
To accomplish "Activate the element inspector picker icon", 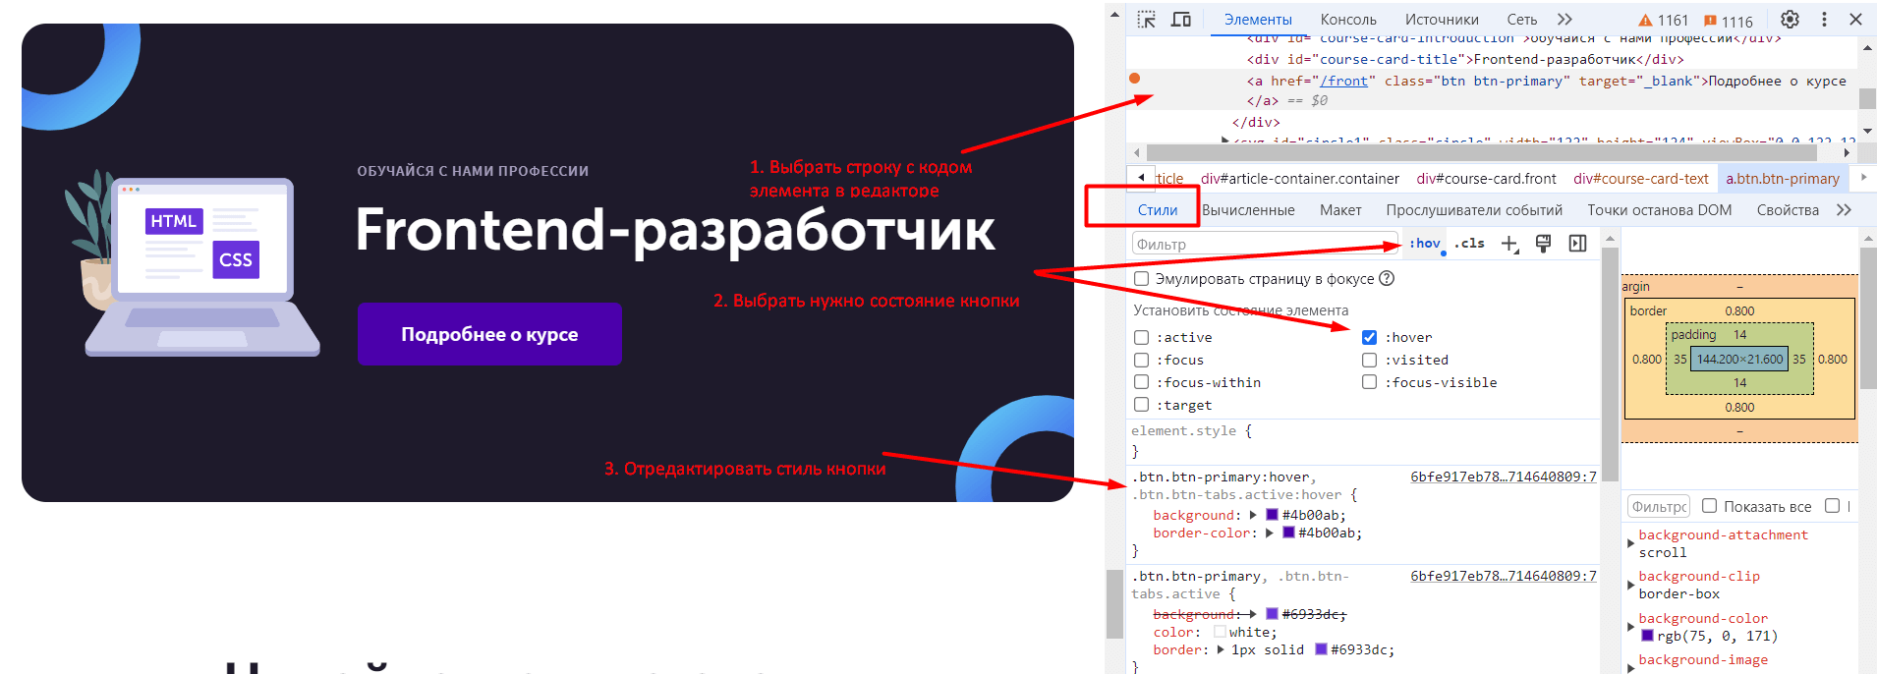I will (1146, 20).
